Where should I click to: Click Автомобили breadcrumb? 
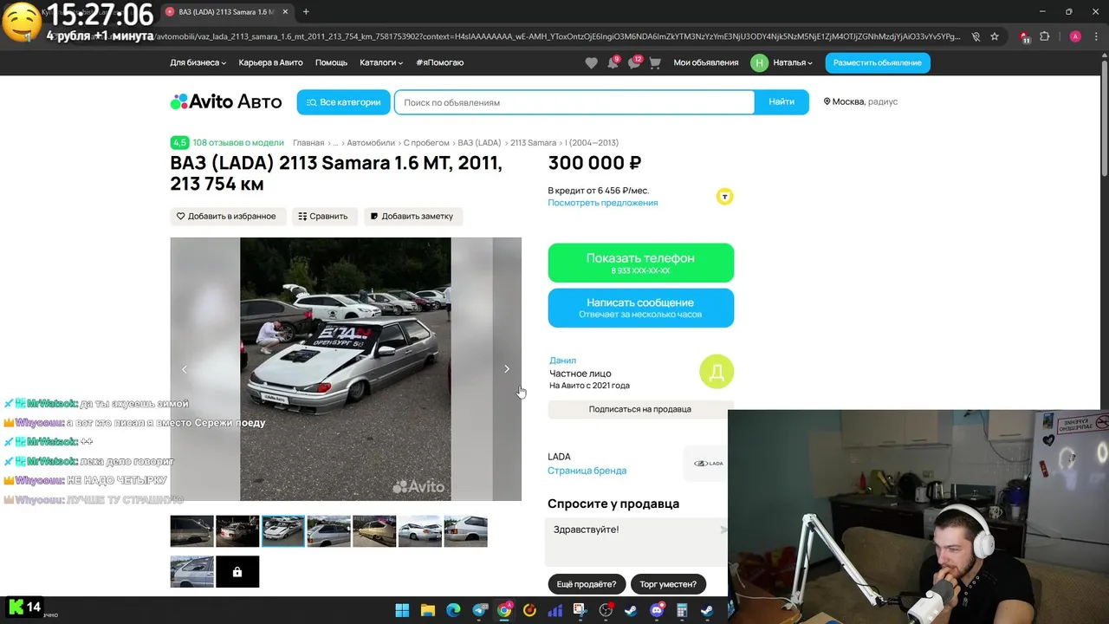[370, 142]
